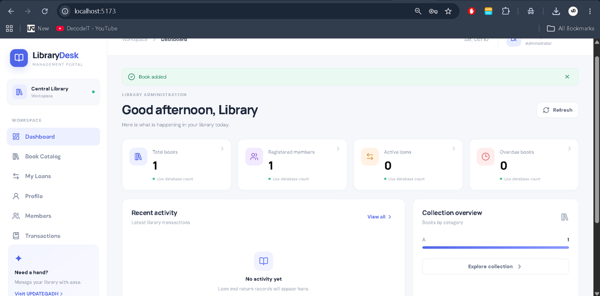
Task: Open Registered members card chevron
Action: pos(338,148)
